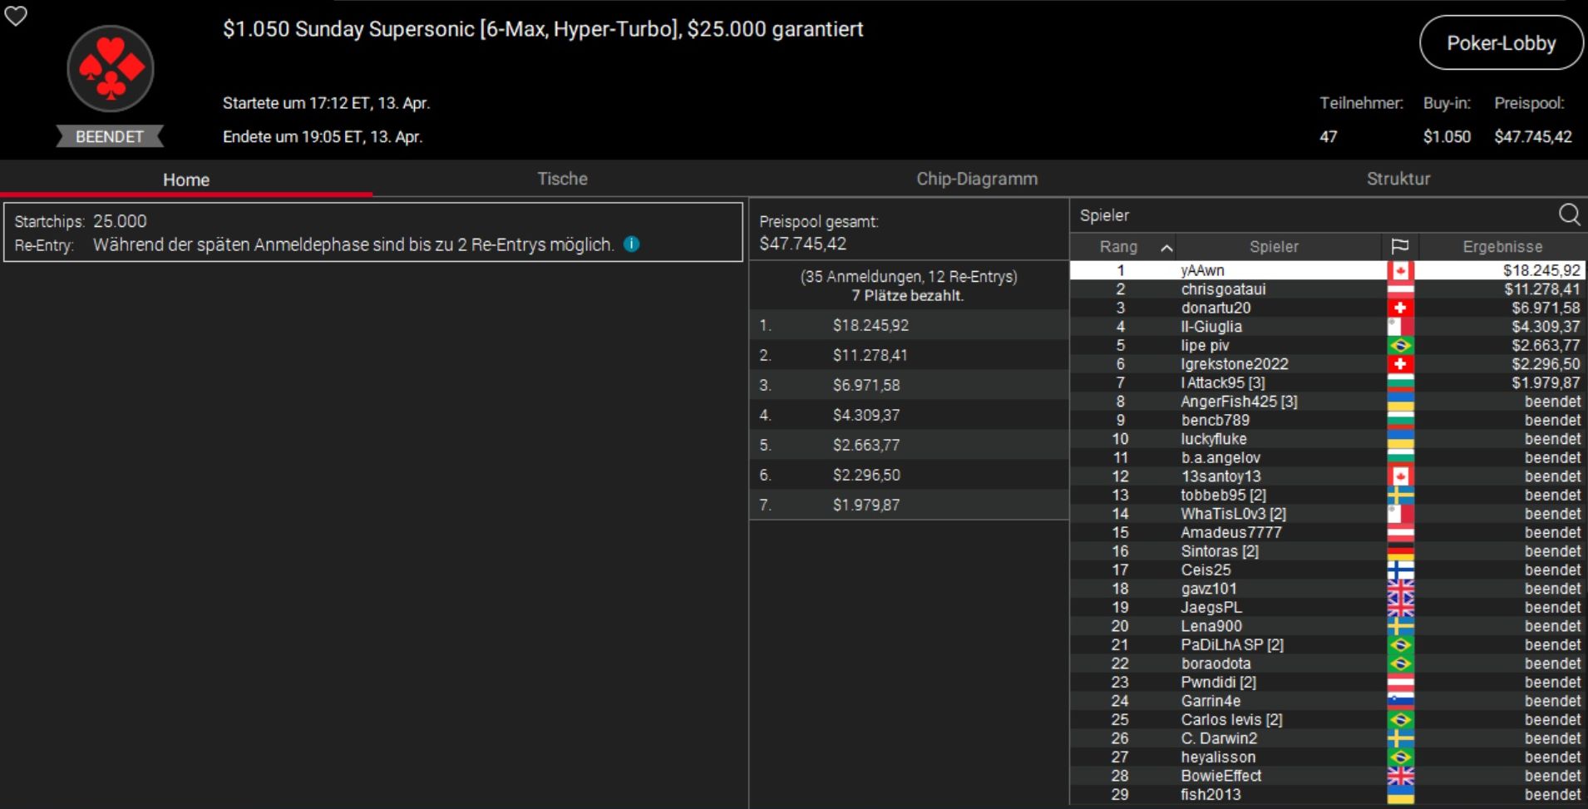Sort by country flag column header

(1400, 247)
